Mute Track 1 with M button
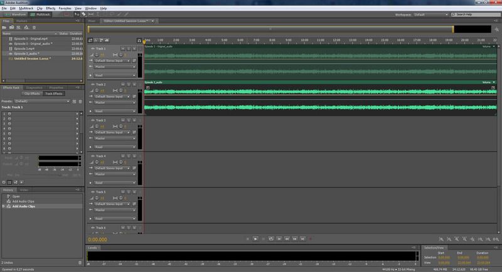Viewport: 502px width, 272px height. click(x=123, y=49)
